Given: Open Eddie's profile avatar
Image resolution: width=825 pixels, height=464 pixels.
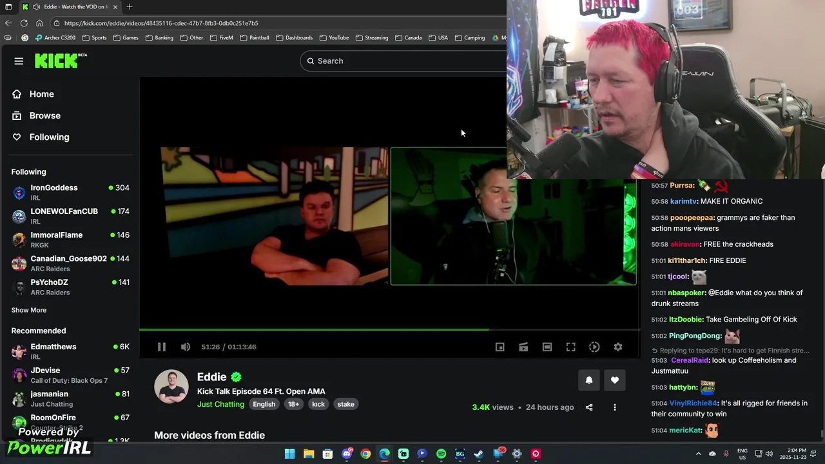Looking at the screenshot, I should click(x=171, y=387).
